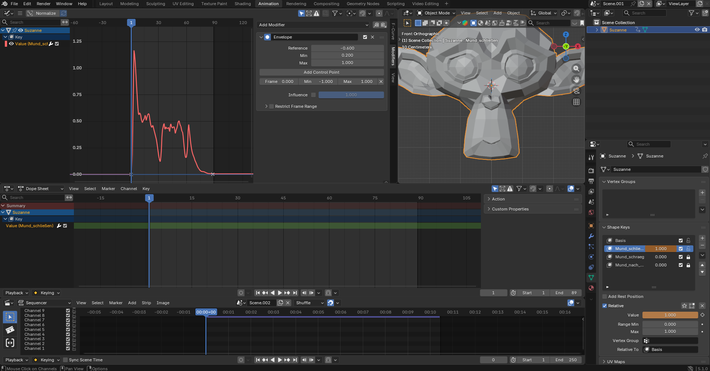Open the Physics properties tab
Image resolution: width=710 pixels, height=371 pixels.
click(x=591, y=257)
